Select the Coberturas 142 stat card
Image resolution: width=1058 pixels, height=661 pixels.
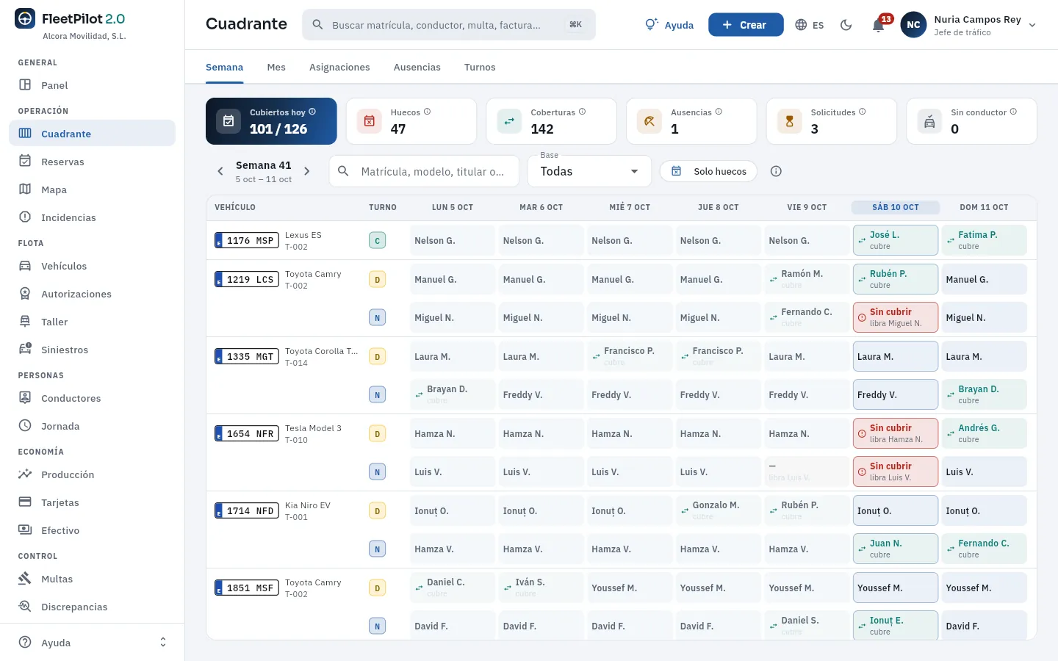pos(551,121)
